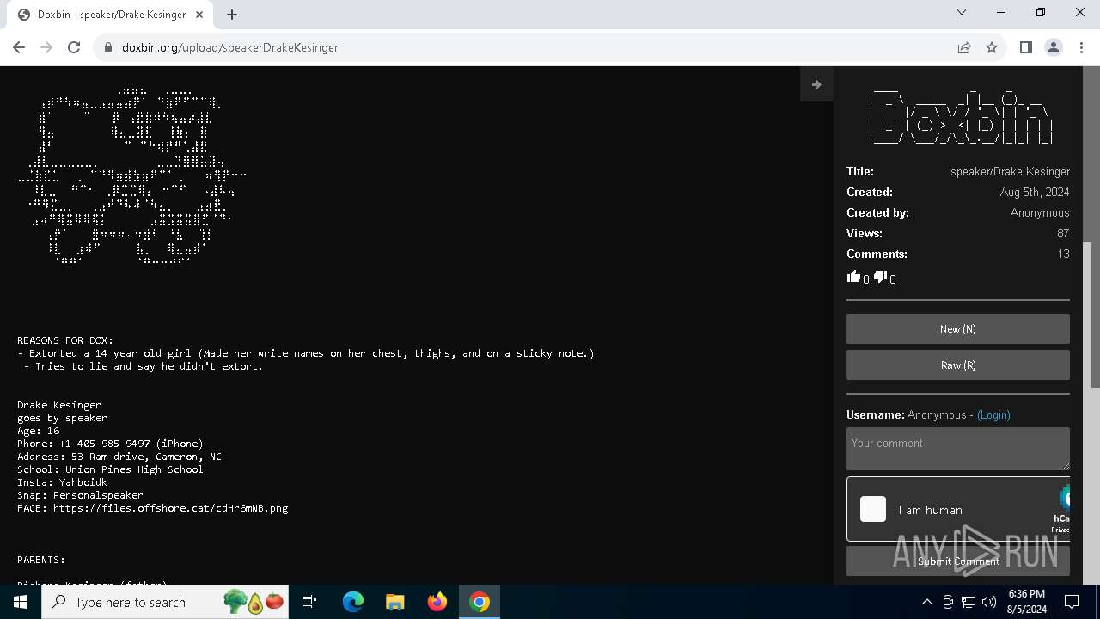The height and width of the screenshot is (619, 1100).
Task: Open the Chrome side panel
Action: click(x=1025, y=47)
